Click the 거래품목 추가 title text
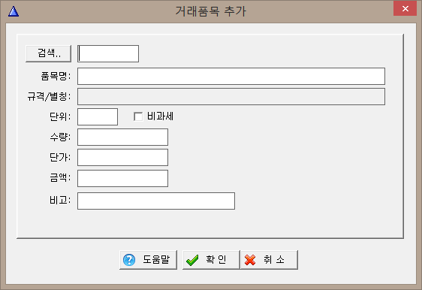This screenshot has width=422, height=290. pyautogui.click(x=211, y=11)
